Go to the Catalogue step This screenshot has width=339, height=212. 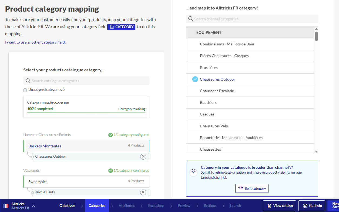pos(67,206)
